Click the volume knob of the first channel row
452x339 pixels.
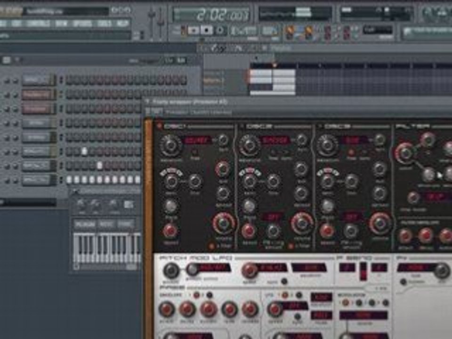[15, 81]
